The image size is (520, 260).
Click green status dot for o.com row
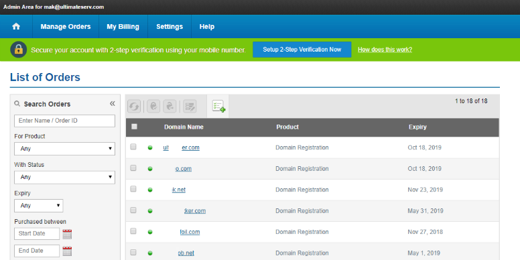coord(150,169)
